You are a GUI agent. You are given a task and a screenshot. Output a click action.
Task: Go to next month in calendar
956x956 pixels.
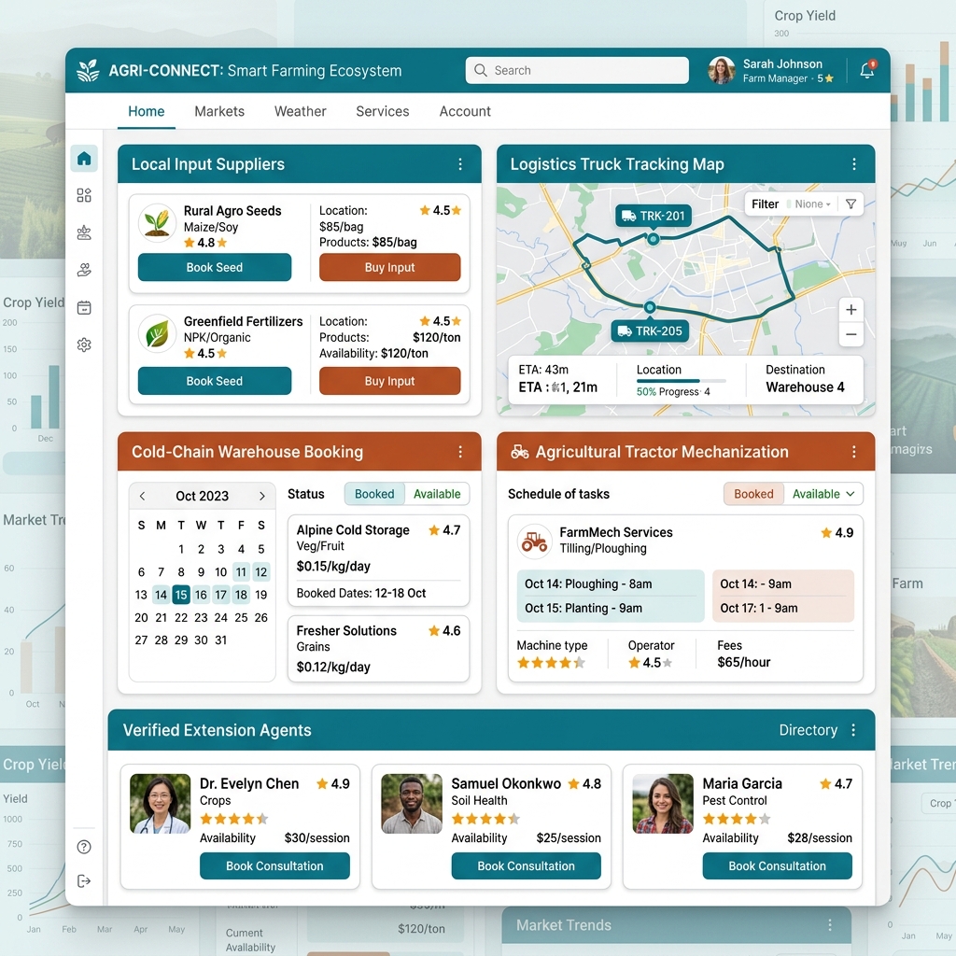[x=262, y=497]
